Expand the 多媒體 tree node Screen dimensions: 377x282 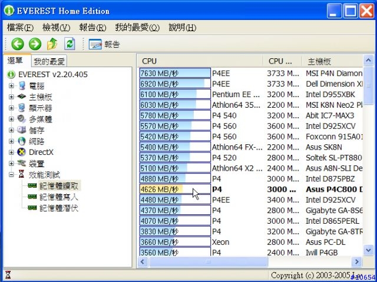[11, 119]
